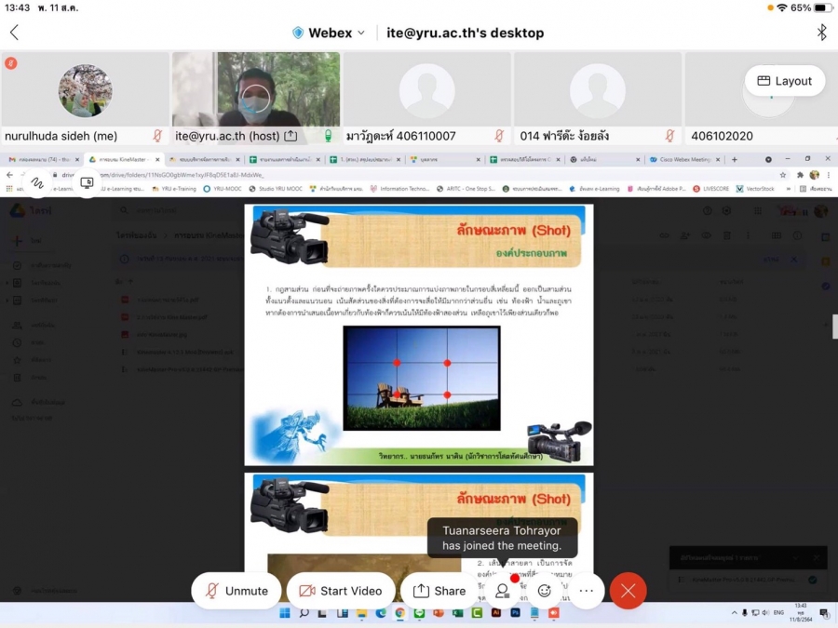Open YRU-MOOC bookmark

click(223, 189)
